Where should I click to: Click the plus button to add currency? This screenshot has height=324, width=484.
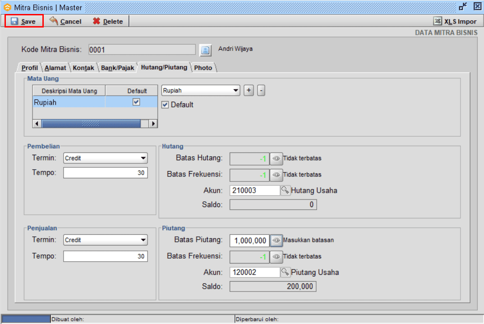[249, 91]
